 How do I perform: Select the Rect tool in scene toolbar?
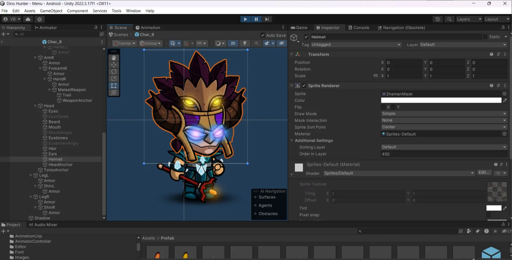tap(114, 86)
